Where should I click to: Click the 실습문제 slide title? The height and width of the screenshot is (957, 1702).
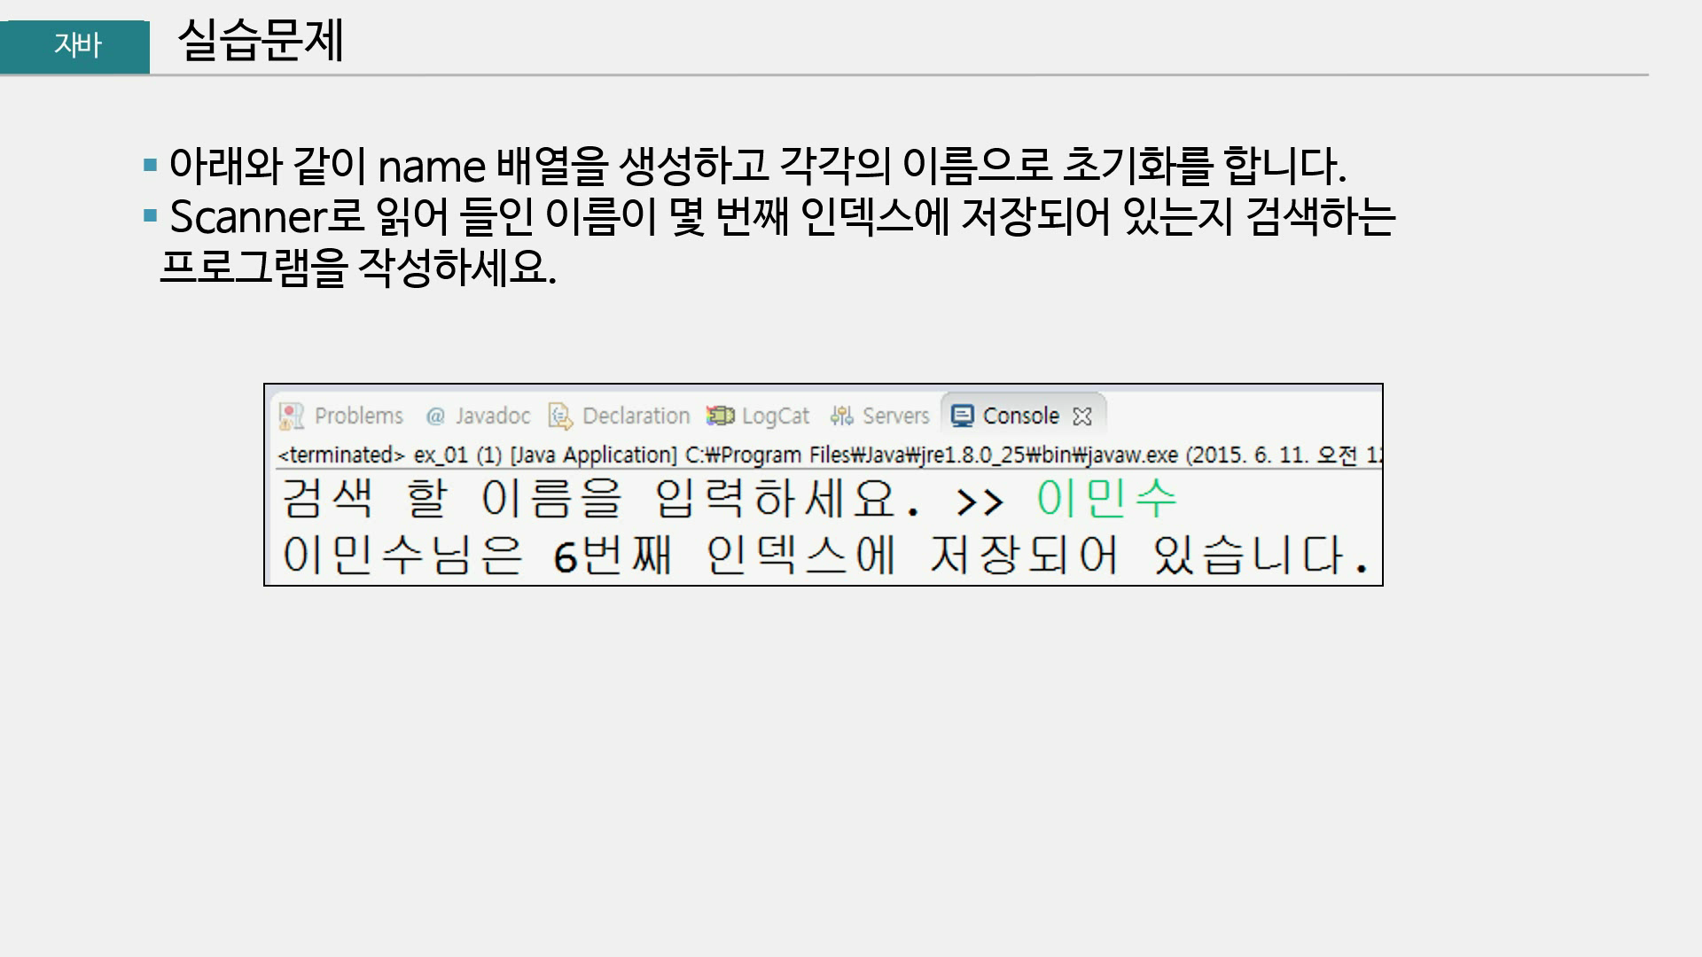click(261, 42)
